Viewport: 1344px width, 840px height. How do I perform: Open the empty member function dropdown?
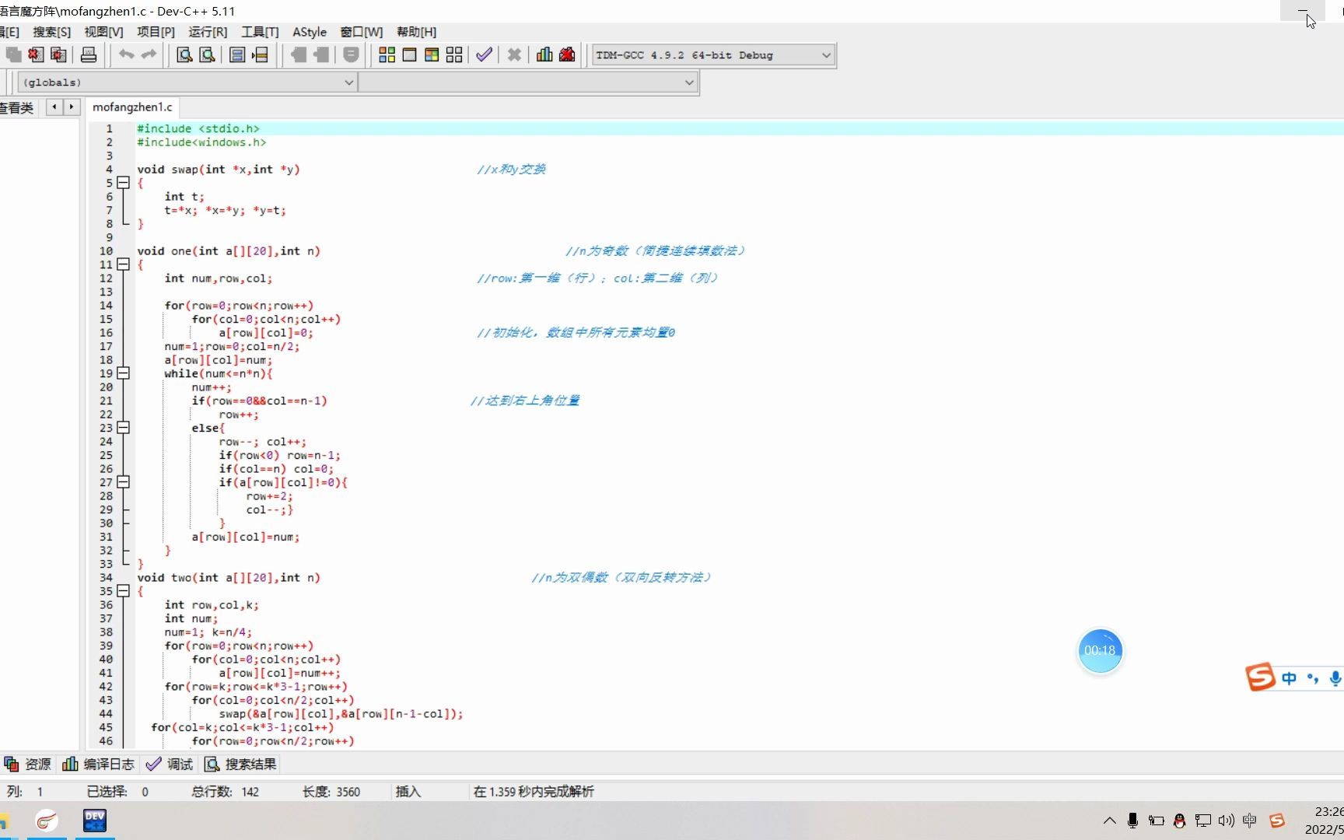click(x=528, y=82)
